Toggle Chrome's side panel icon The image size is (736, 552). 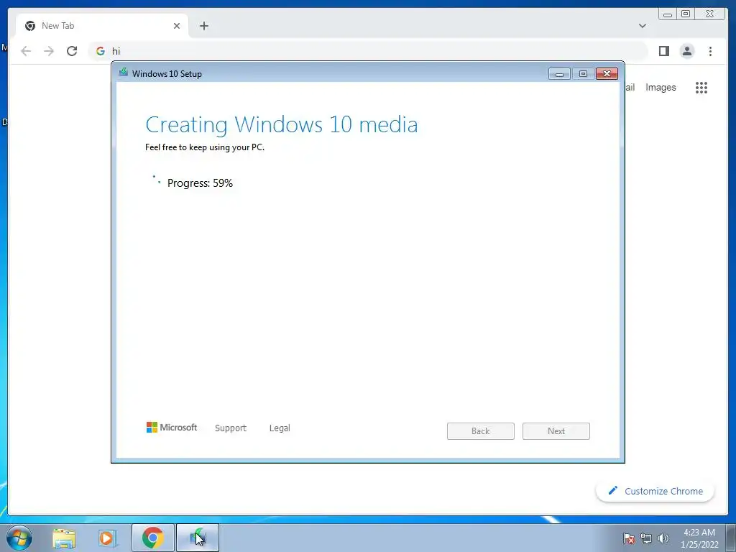point(663,51)
